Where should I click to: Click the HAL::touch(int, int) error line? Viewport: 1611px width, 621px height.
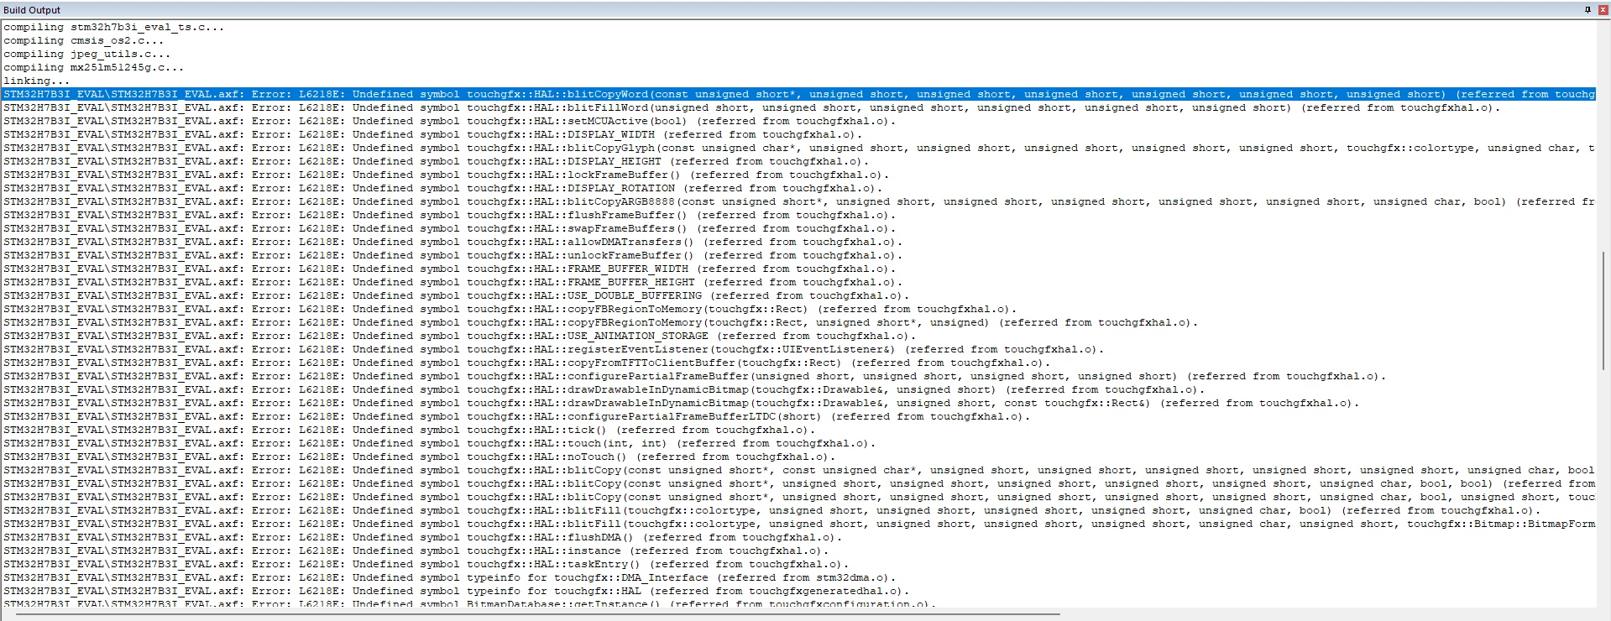440,443
